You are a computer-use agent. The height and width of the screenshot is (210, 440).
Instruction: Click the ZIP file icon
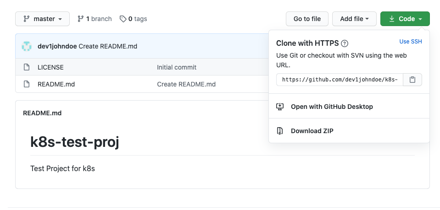(x=280, y=131)
